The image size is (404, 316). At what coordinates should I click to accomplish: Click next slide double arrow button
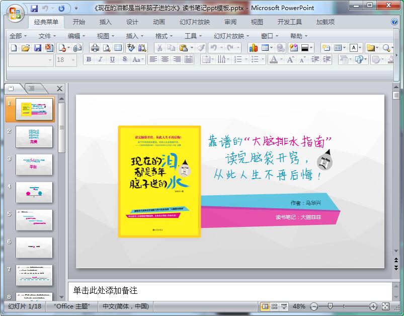click(396, 268)
